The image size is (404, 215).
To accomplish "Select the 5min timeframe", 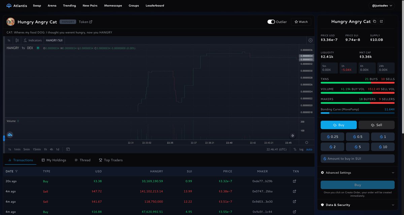I will [27, 149].
